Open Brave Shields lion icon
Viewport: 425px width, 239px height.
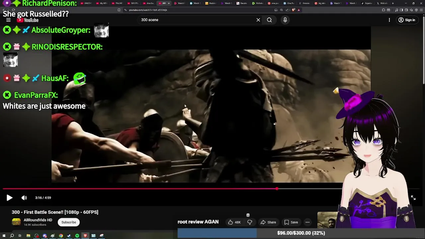point(294,10)
